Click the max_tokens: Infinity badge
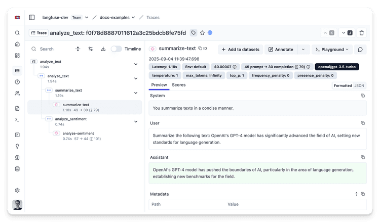This screenshot has width=380, height=222. coord(204,75)
